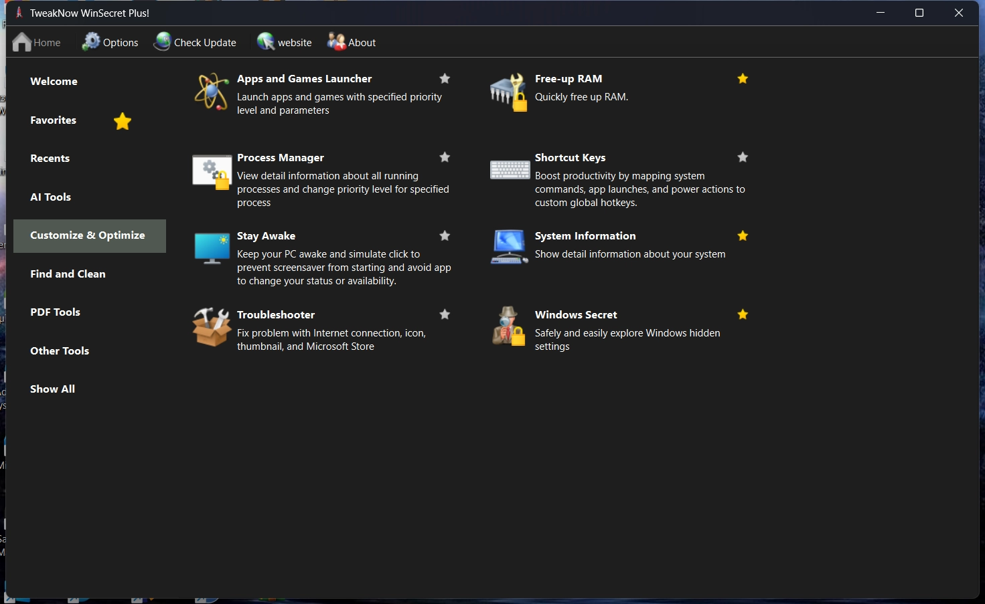The width and height of the screenshot is (985, 604).
Task: Click the 'Safely and easily explore Windows hidden settings' text
Action: point(627,340)
